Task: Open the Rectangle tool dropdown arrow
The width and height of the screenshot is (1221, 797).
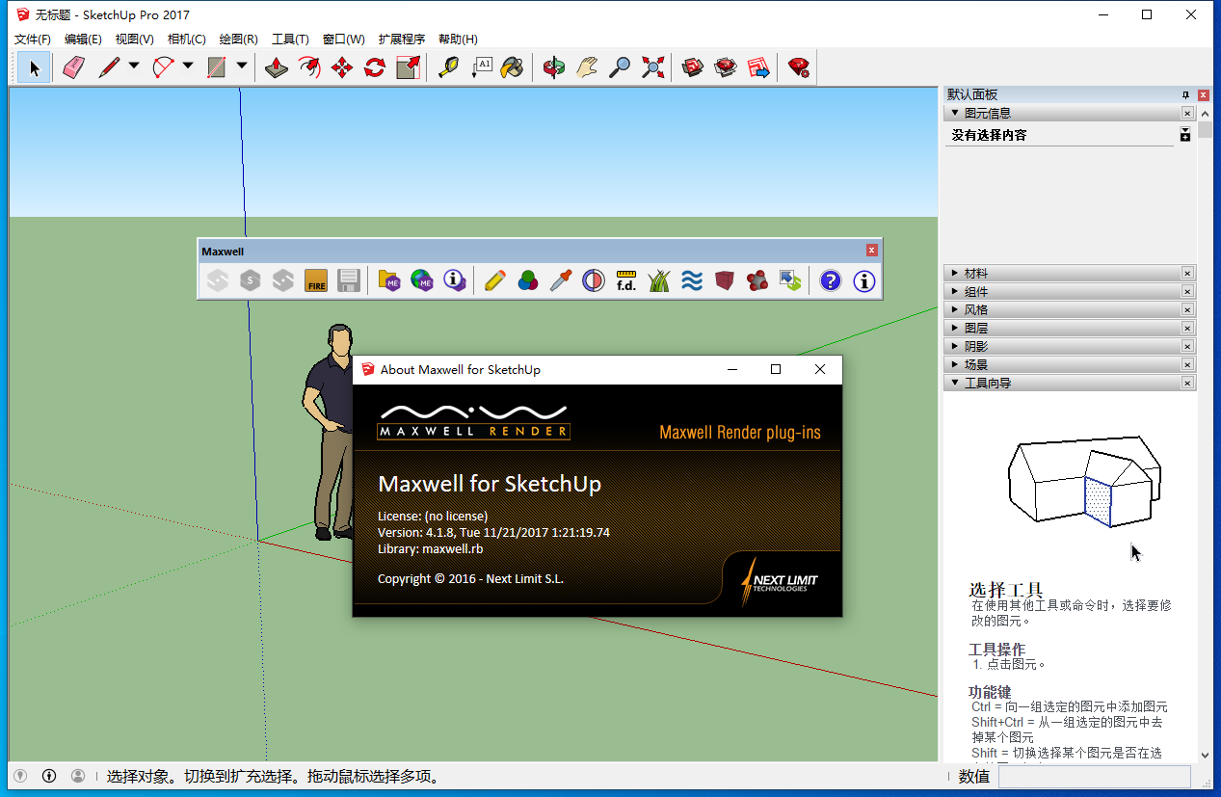Action: tap(241, 67)
